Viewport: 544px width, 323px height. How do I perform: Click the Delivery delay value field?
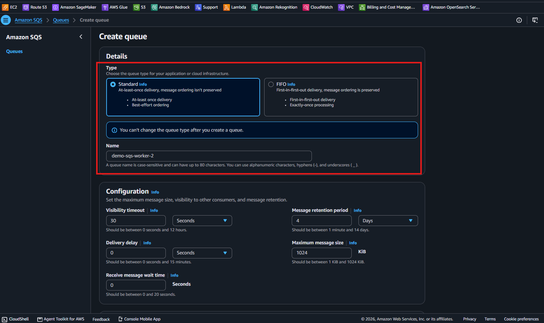[136, 253]
